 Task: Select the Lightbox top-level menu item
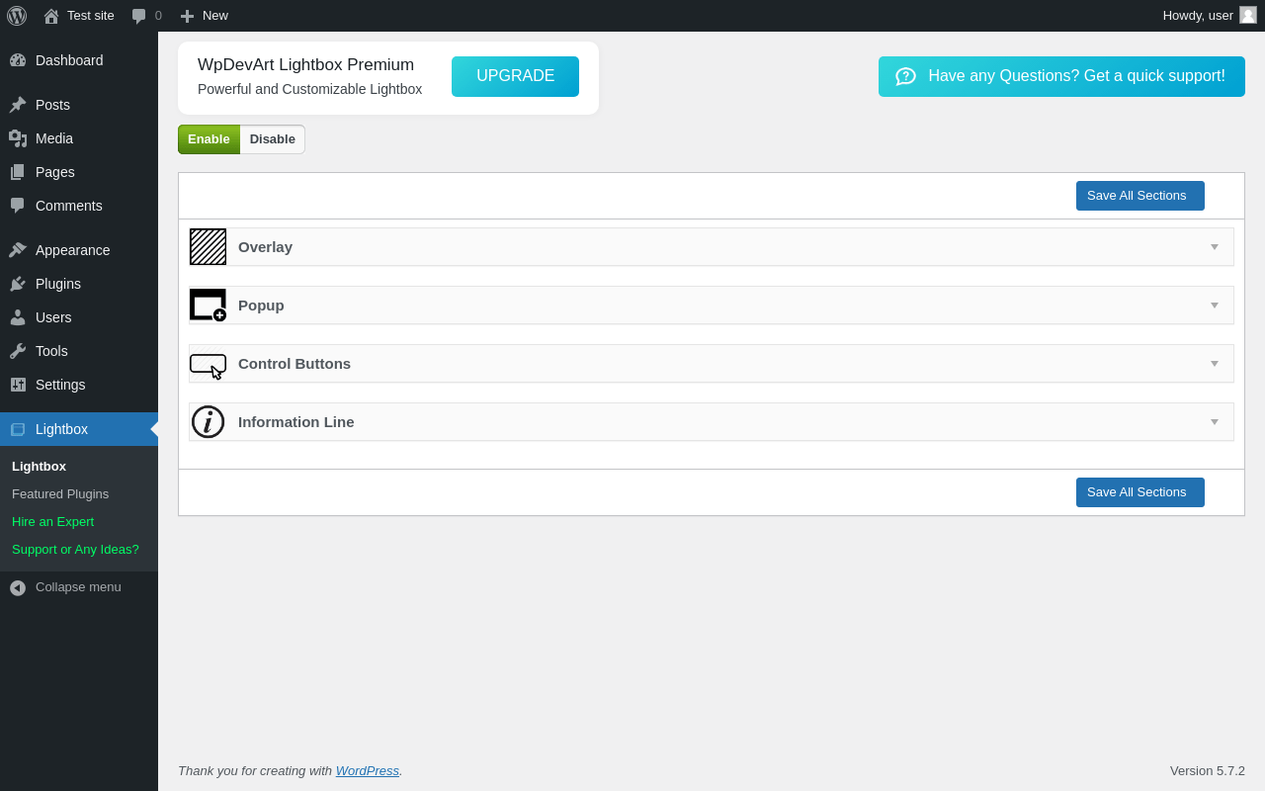(x=79, y=429)
